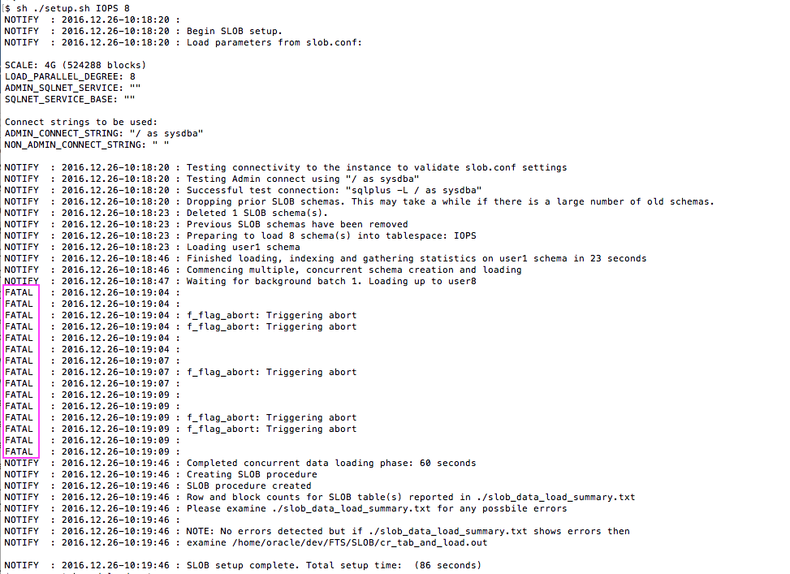
Task: Click the NON_ADMIN_CONNECT_STRING line
Action: pos(87,145)
